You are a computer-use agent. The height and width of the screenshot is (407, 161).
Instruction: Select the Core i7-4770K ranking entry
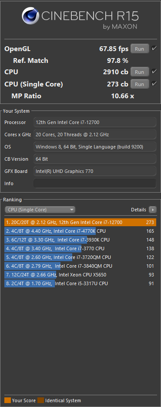[80, 231]
